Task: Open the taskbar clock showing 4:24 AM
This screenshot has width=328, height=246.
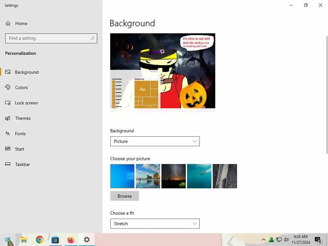Action: 300,240
